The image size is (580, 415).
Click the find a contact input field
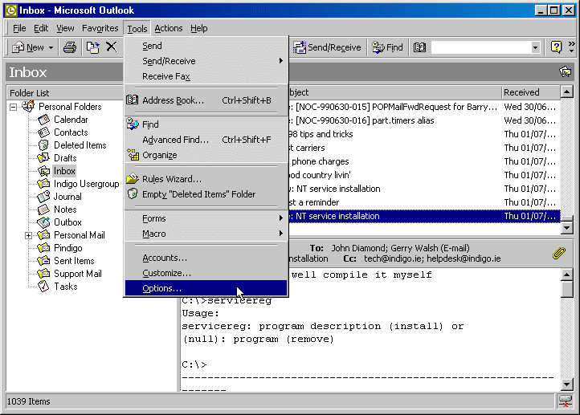[481, 47]
